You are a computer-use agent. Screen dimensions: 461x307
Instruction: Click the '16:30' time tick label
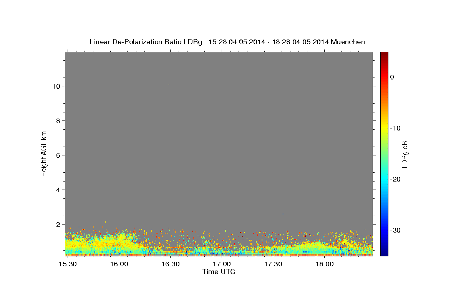pos(171,264)
